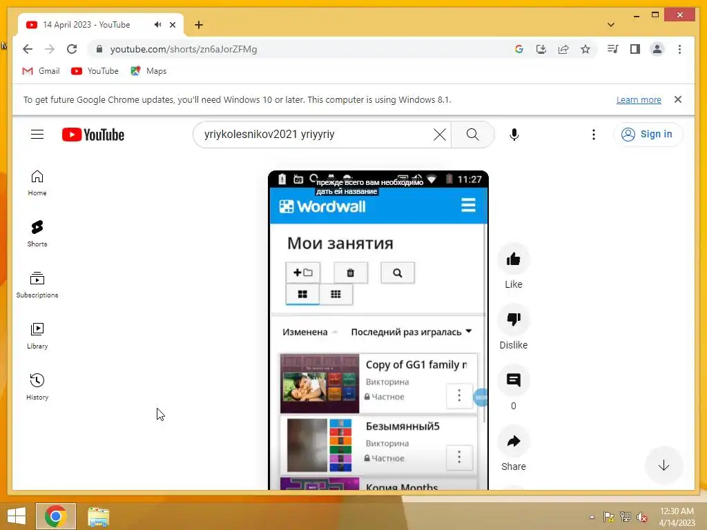This screenshot has height=530, width=707.
Task: Show hidden tray icons arrow
Action: pyautogui.click(x=592, y=516)
